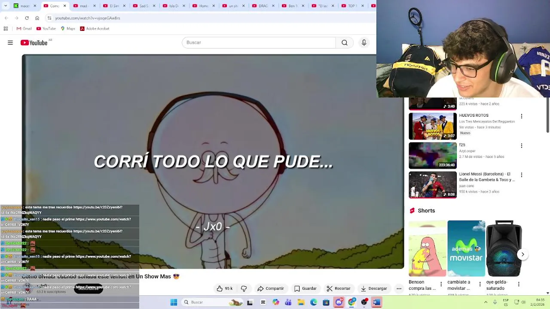The height and width of the screenshot is (309, 550).
Task: Switch to the 'DRAG' tab
Action: [x=263, y=6]
